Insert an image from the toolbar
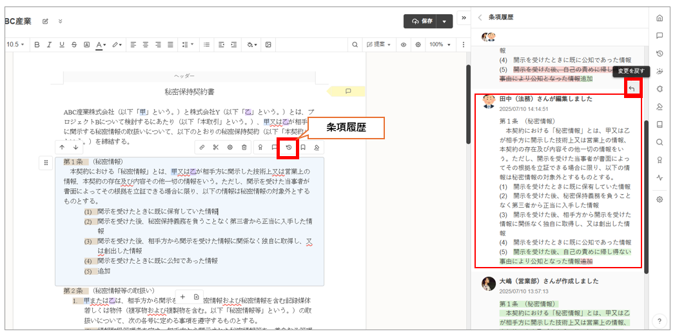675x336 pixels. pyautogui.click(x=268, y=44)
